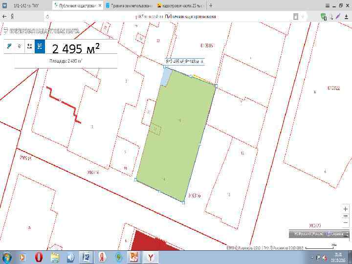
Task: Click the green shield icon on the taskbar
Action: click(x=118, y=257)
